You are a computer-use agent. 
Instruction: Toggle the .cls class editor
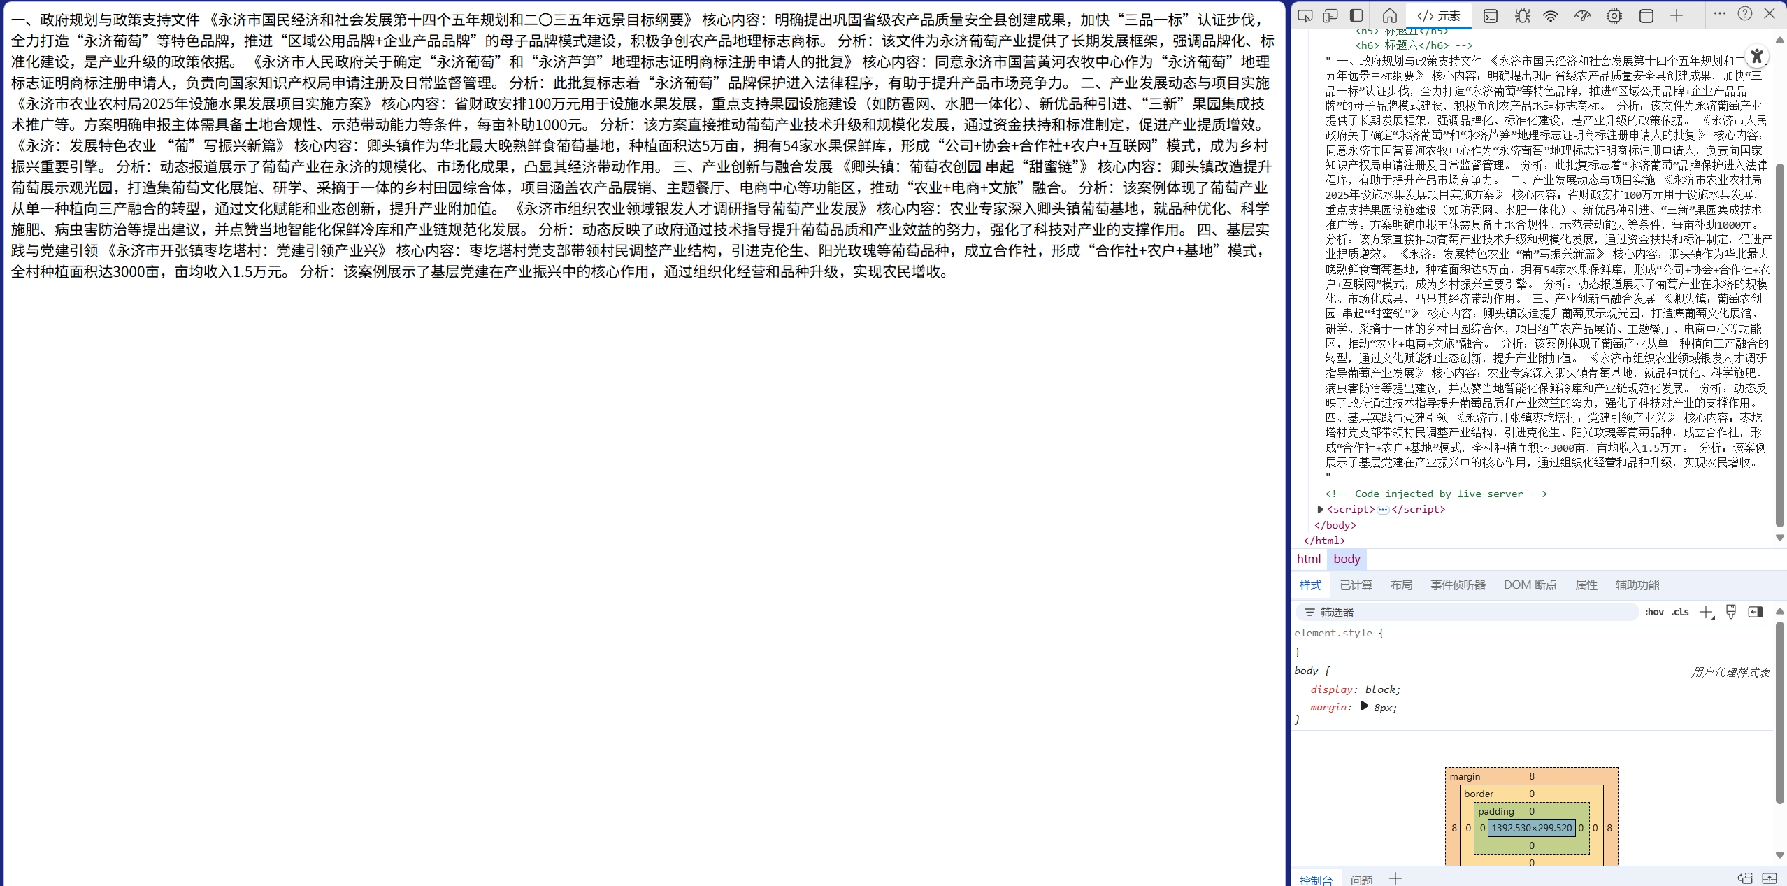(1680, 612)
